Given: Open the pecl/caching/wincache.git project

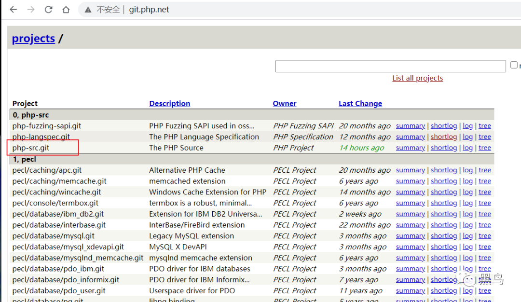Looking at the screenshot, I should (x=56, y=192).
